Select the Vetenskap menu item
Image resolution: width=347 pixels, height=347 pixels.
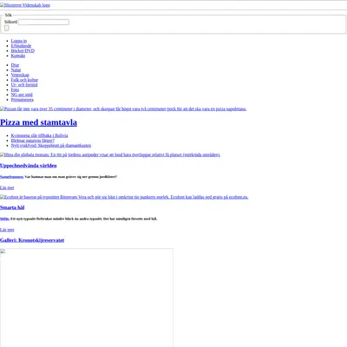pos(20,75)
